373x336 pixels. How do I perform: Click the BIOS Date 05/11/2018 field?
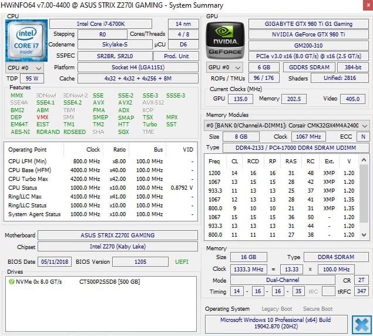click(x=55, y=262)
